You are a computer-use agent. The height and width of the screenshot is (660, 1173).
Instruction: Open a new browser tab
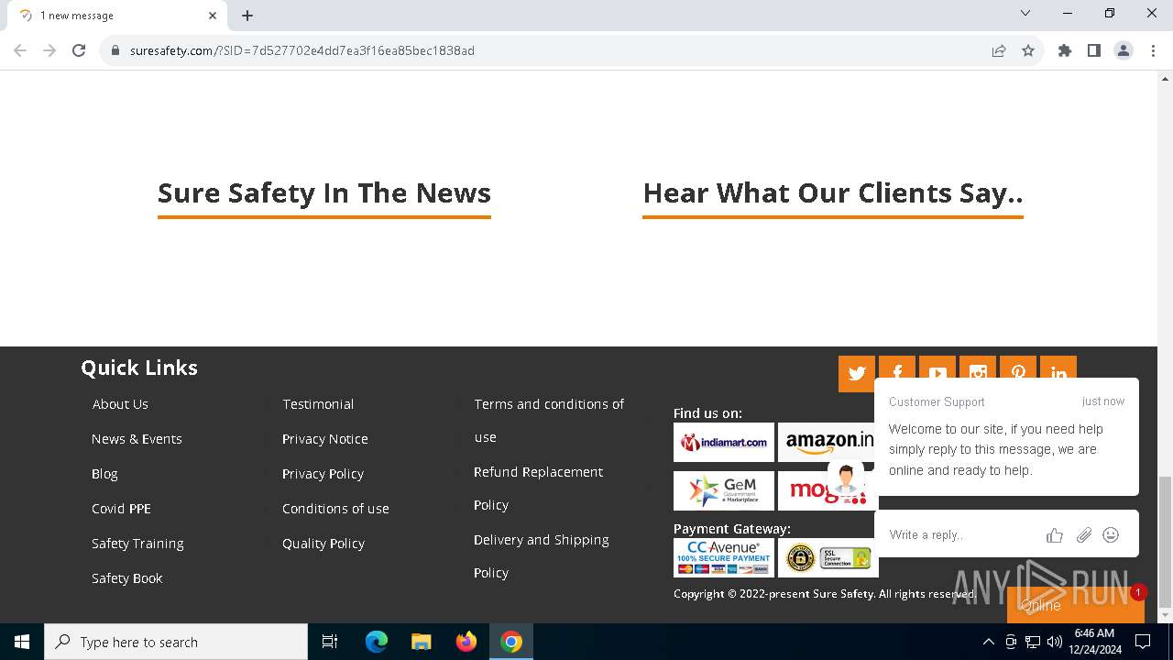click(x=247, y=16)
